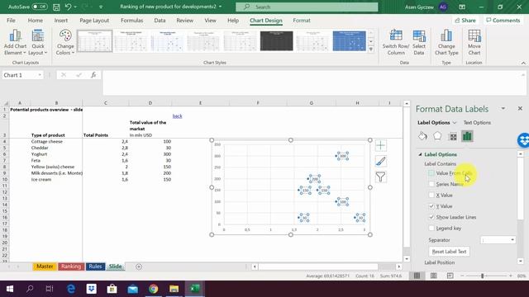Uncheck Y Value option
The width and height of the screenshot is (529, 297).
pyautogui.click(x=431, y=206)
